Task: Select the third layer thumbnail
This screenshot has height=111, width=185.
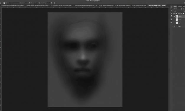Action: 177,23
